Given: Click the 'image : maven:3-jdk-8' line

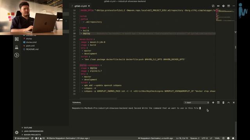Looking at the screenshot, I should click(x=93, y=42).
